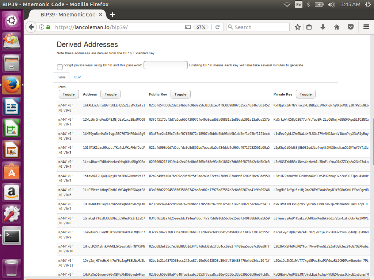Toggle the Public Key column visibility
Image resolution: width=374 pixels, height=280 pixels.
[180, 94]
